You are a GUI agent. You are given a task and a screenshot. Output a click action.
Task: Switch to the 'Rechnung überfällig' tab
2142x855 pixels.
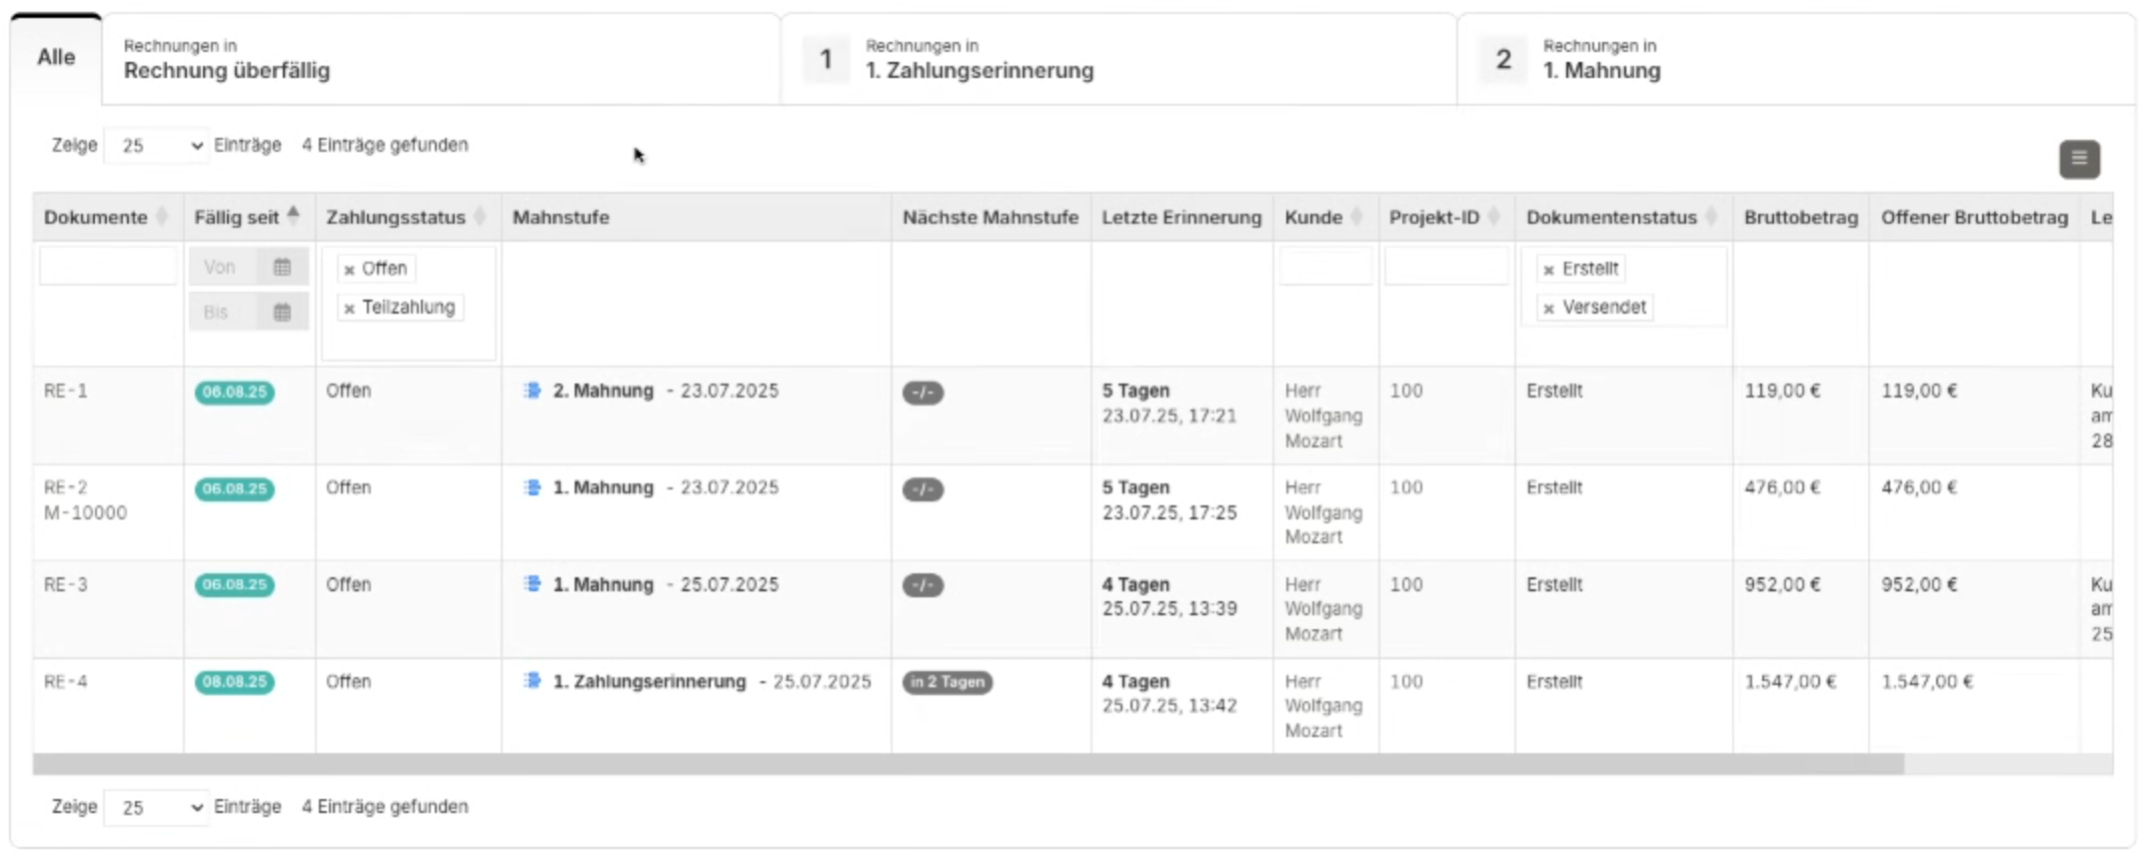440,59
